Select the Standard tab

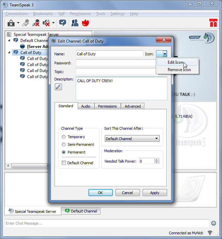coord(66,106)
